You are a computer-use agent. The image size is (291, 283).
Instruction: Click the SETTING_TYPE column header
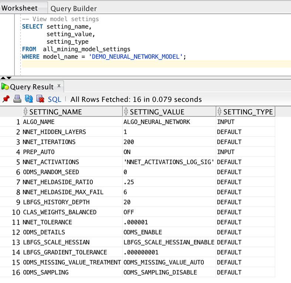point(248,112)
